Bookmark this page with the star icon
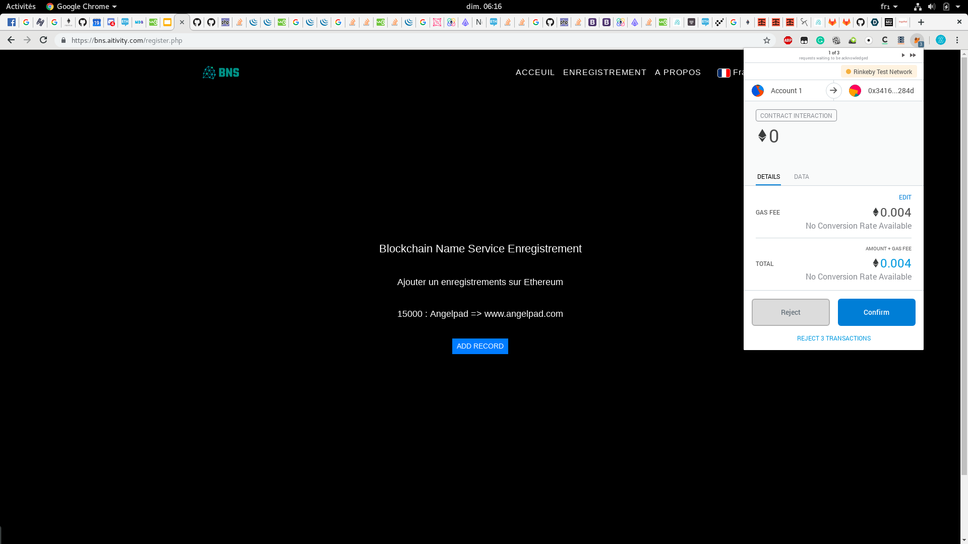Screen dimensions: 968x544 point(767,40)
